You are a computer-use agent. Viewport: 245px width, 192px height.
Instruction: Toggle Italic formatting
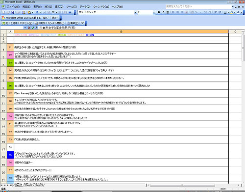[x=163, y=12]
